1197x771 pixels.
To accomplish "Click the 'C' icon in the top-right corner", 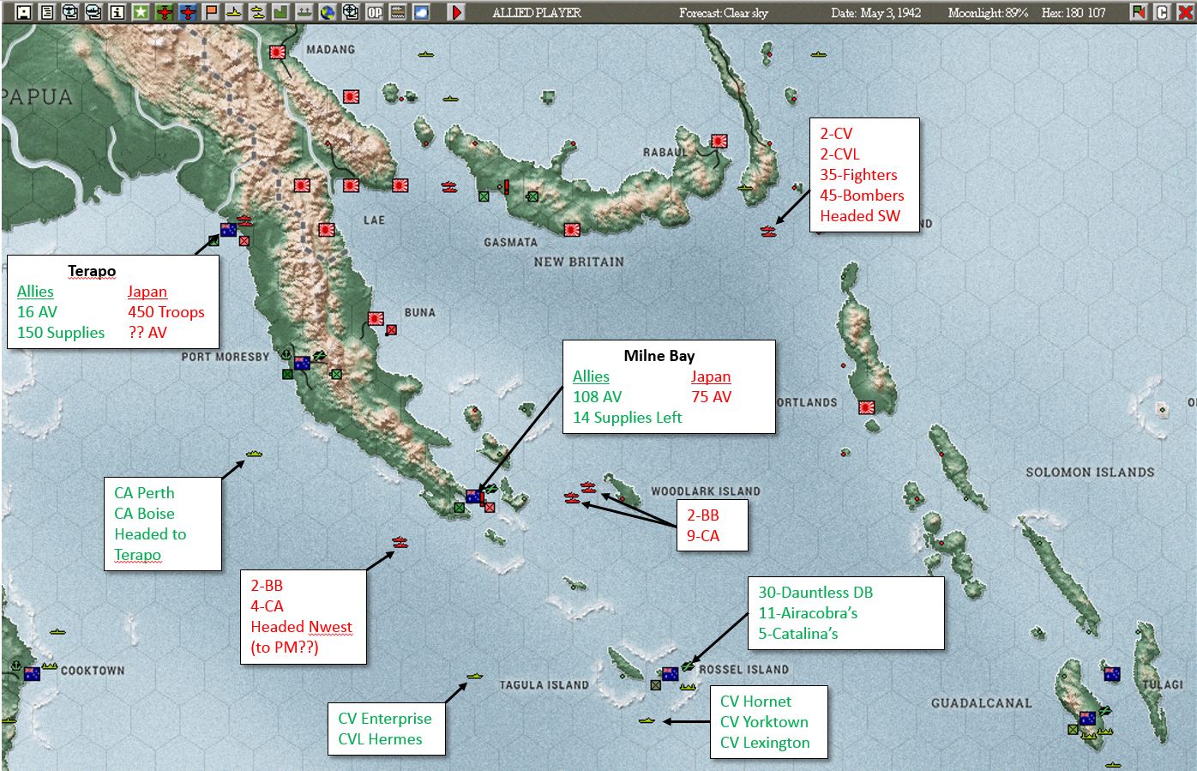I will tap(1162, 12).
